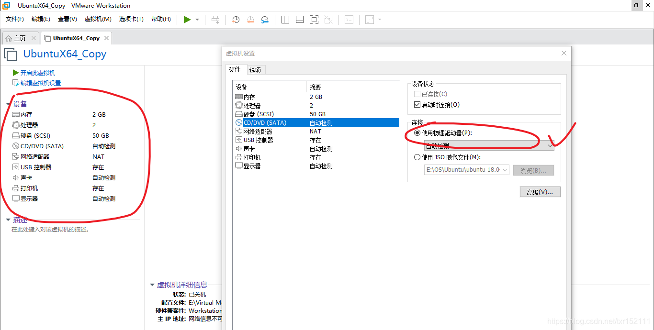Select the 使用物理驱动器(P) radio button
The height and width of the screenshot is (330, 654).
[417, 133]
